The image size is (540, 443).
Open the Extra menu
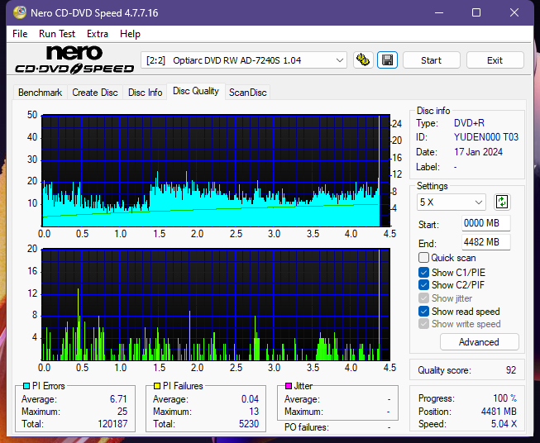pos(98,34)
